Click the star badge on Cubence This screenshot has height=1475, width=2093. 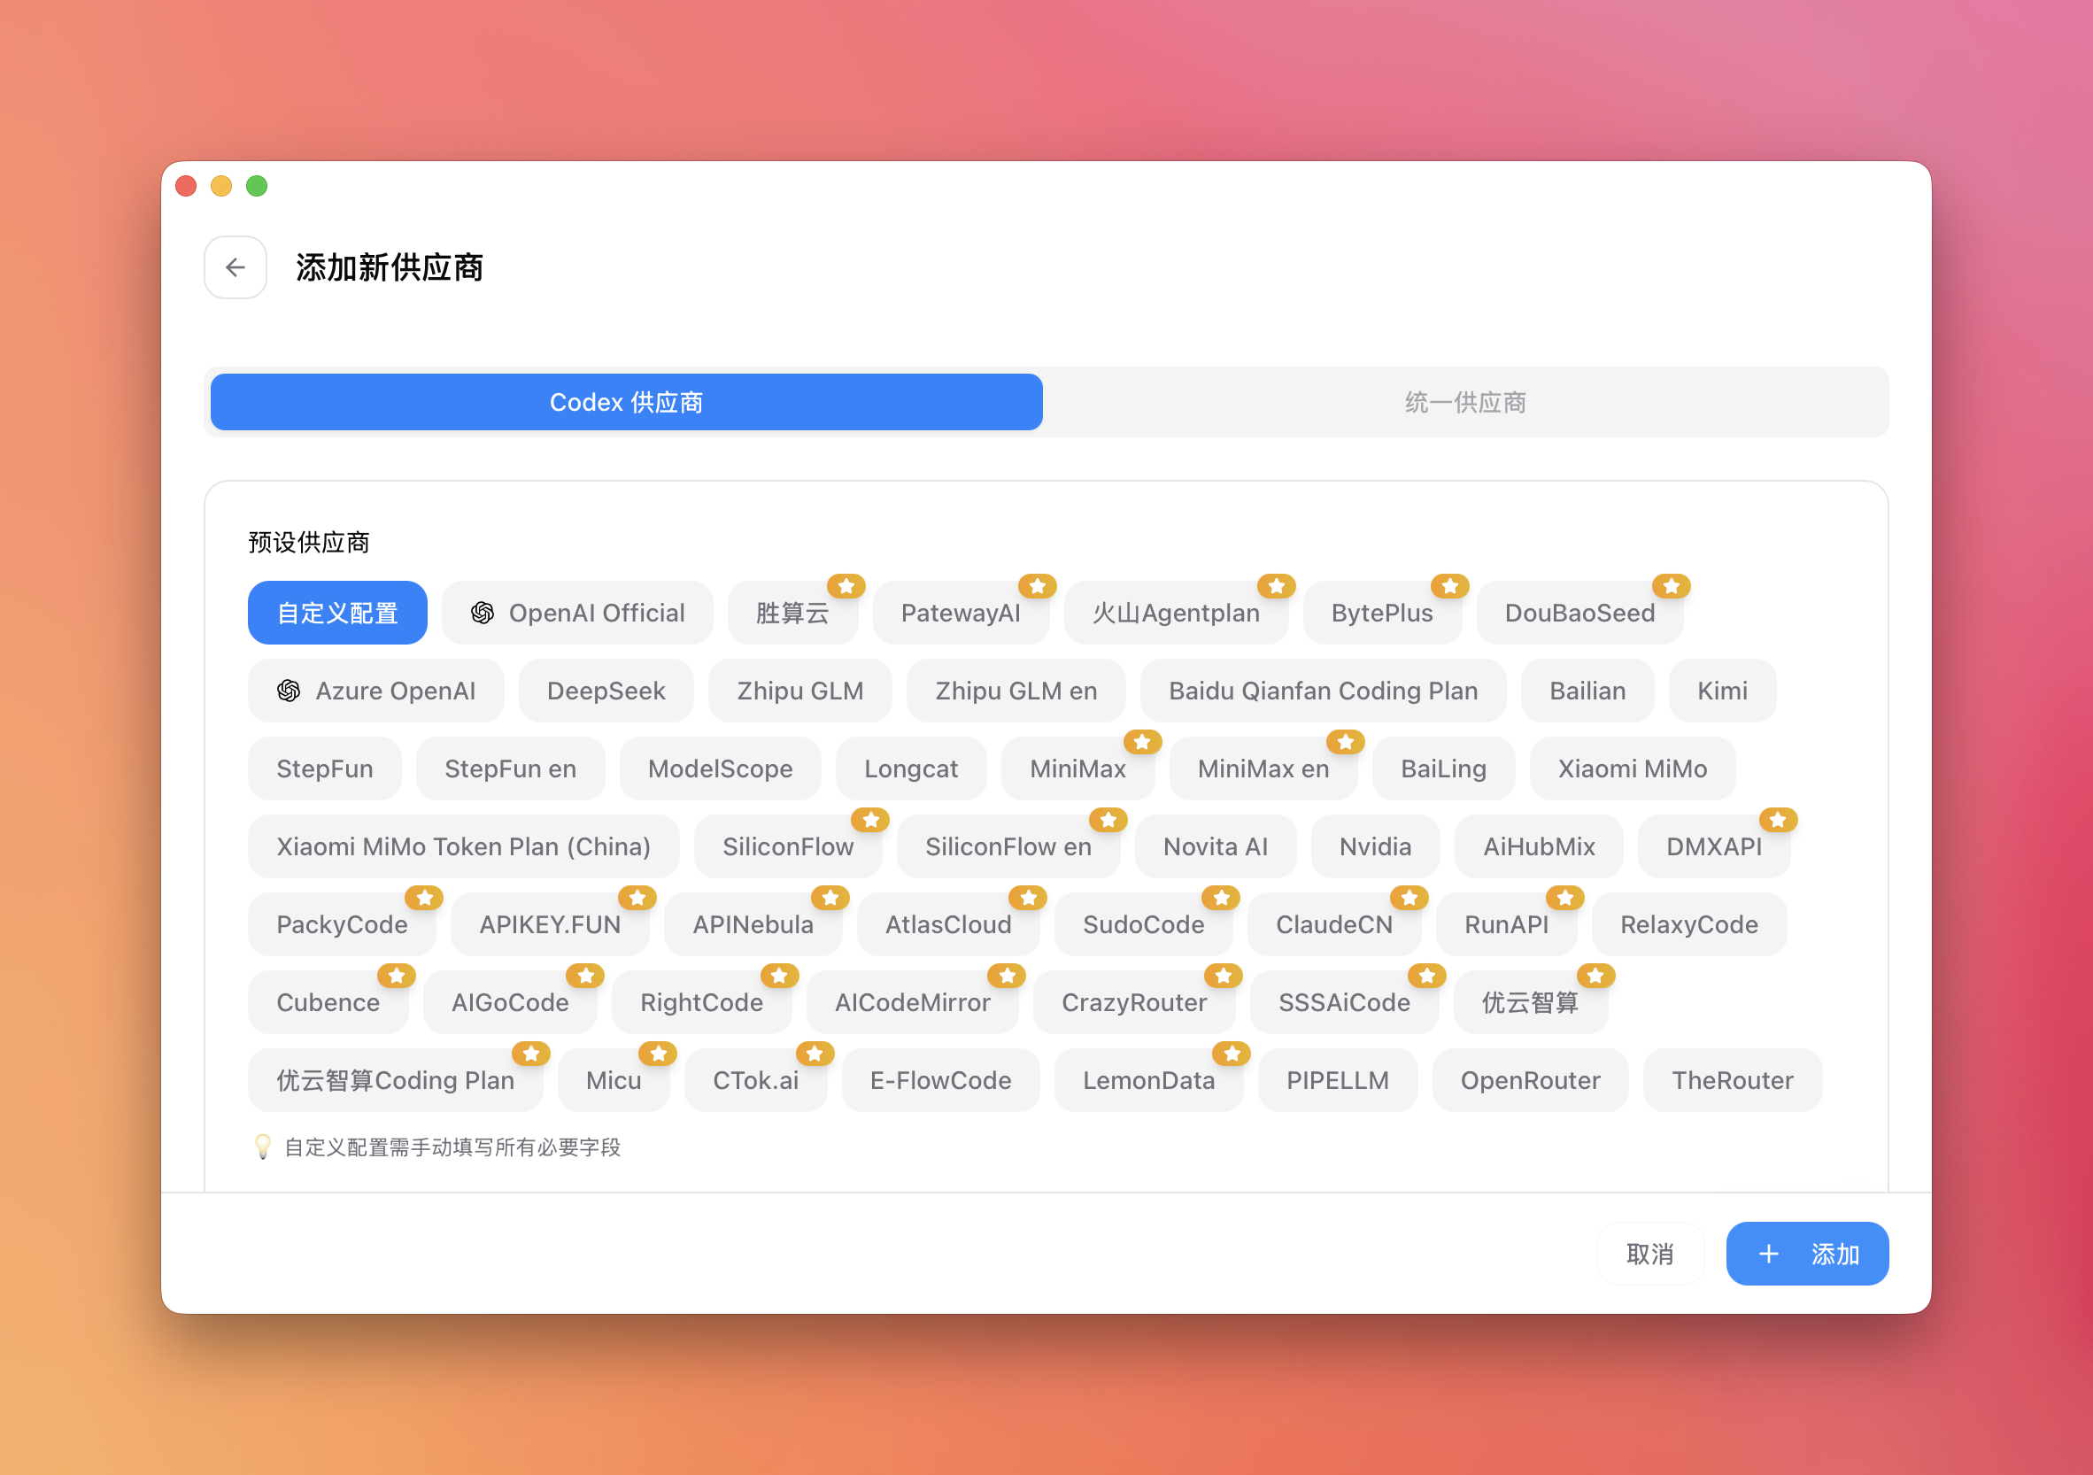coord(397,977)
